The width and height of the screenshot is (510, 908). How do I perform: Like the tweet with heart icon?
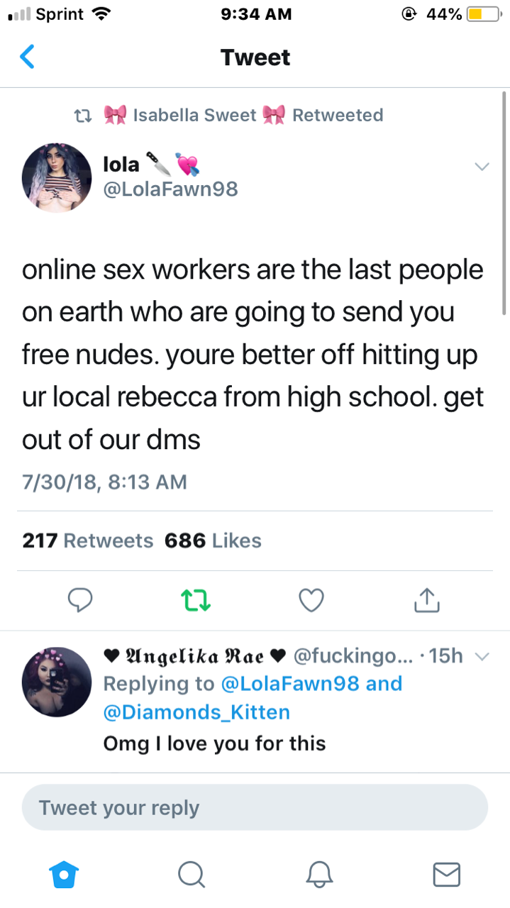311,601
